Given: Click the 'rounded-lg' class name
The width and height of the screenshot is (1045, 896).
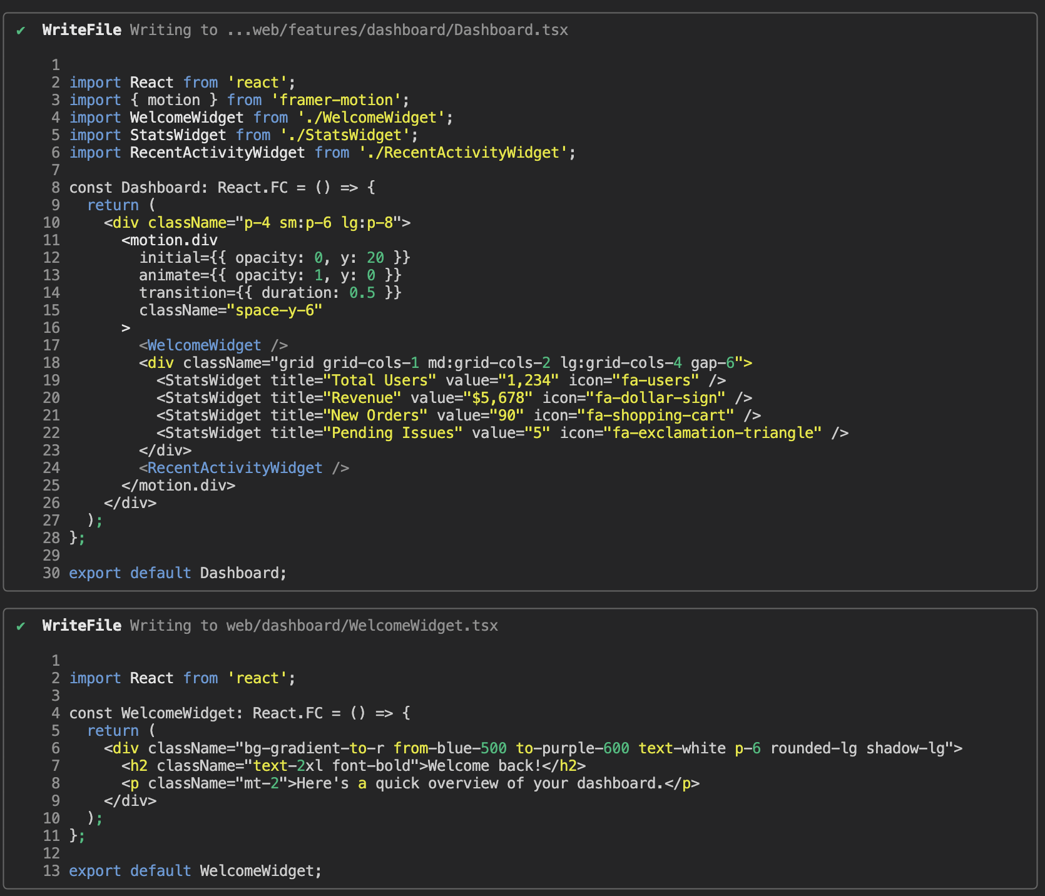Looking at the screenshot, I should 813,748.
